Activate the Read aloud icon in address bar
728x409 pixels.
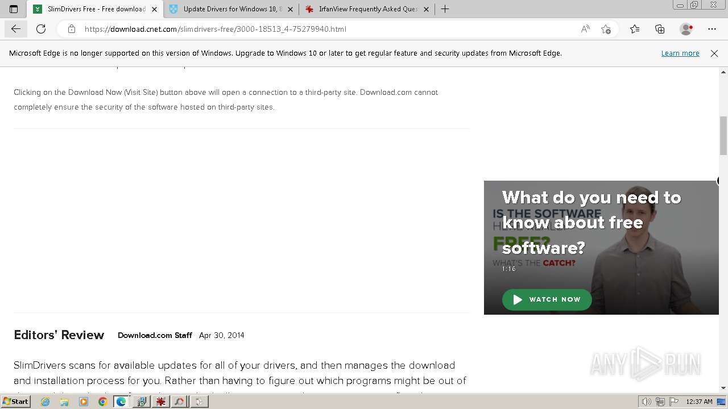click(585, 29)
